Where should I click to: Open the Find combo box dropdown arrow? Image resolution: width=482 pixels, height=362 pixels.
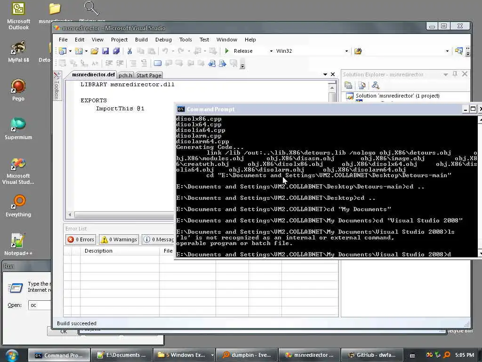[447, 51]
